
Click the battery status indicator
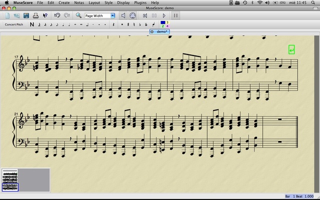point(279,2)
